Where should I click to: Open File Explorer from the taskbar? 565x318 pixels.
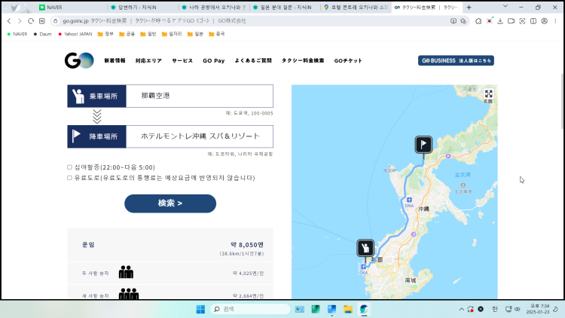click(348, 309)
